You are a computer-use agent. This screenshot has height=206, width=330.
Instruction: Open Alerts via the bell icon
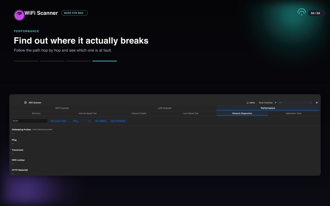[x=251, y=103]
